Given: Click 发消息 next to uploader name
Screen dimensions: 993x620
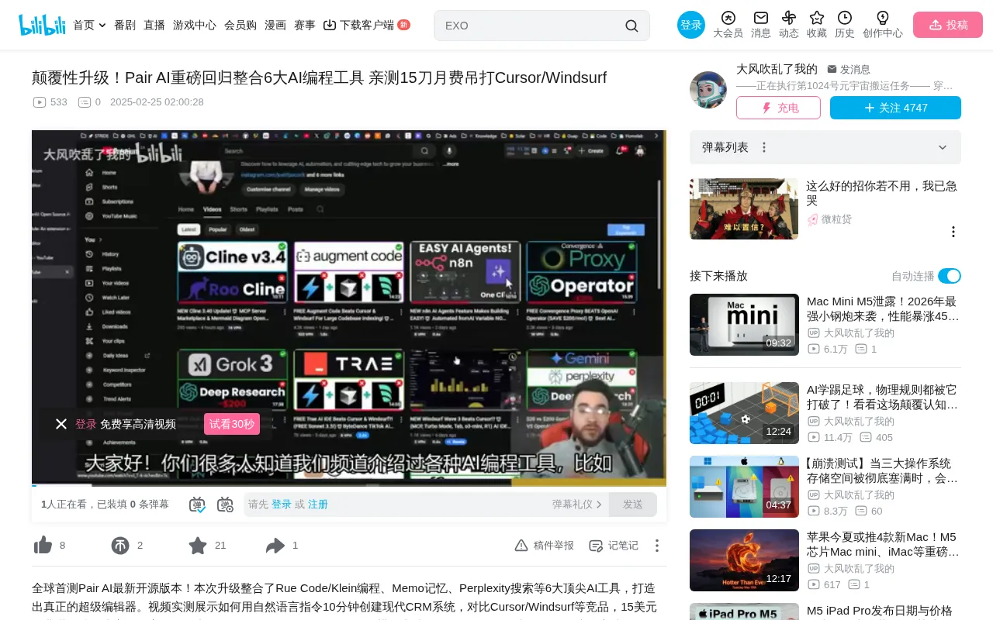Looking at the screenshot, I should pos(849,69).
